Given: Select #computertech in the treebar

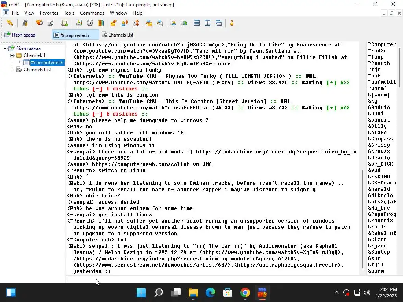Looking at the screenshot, I should pos(47,63).
